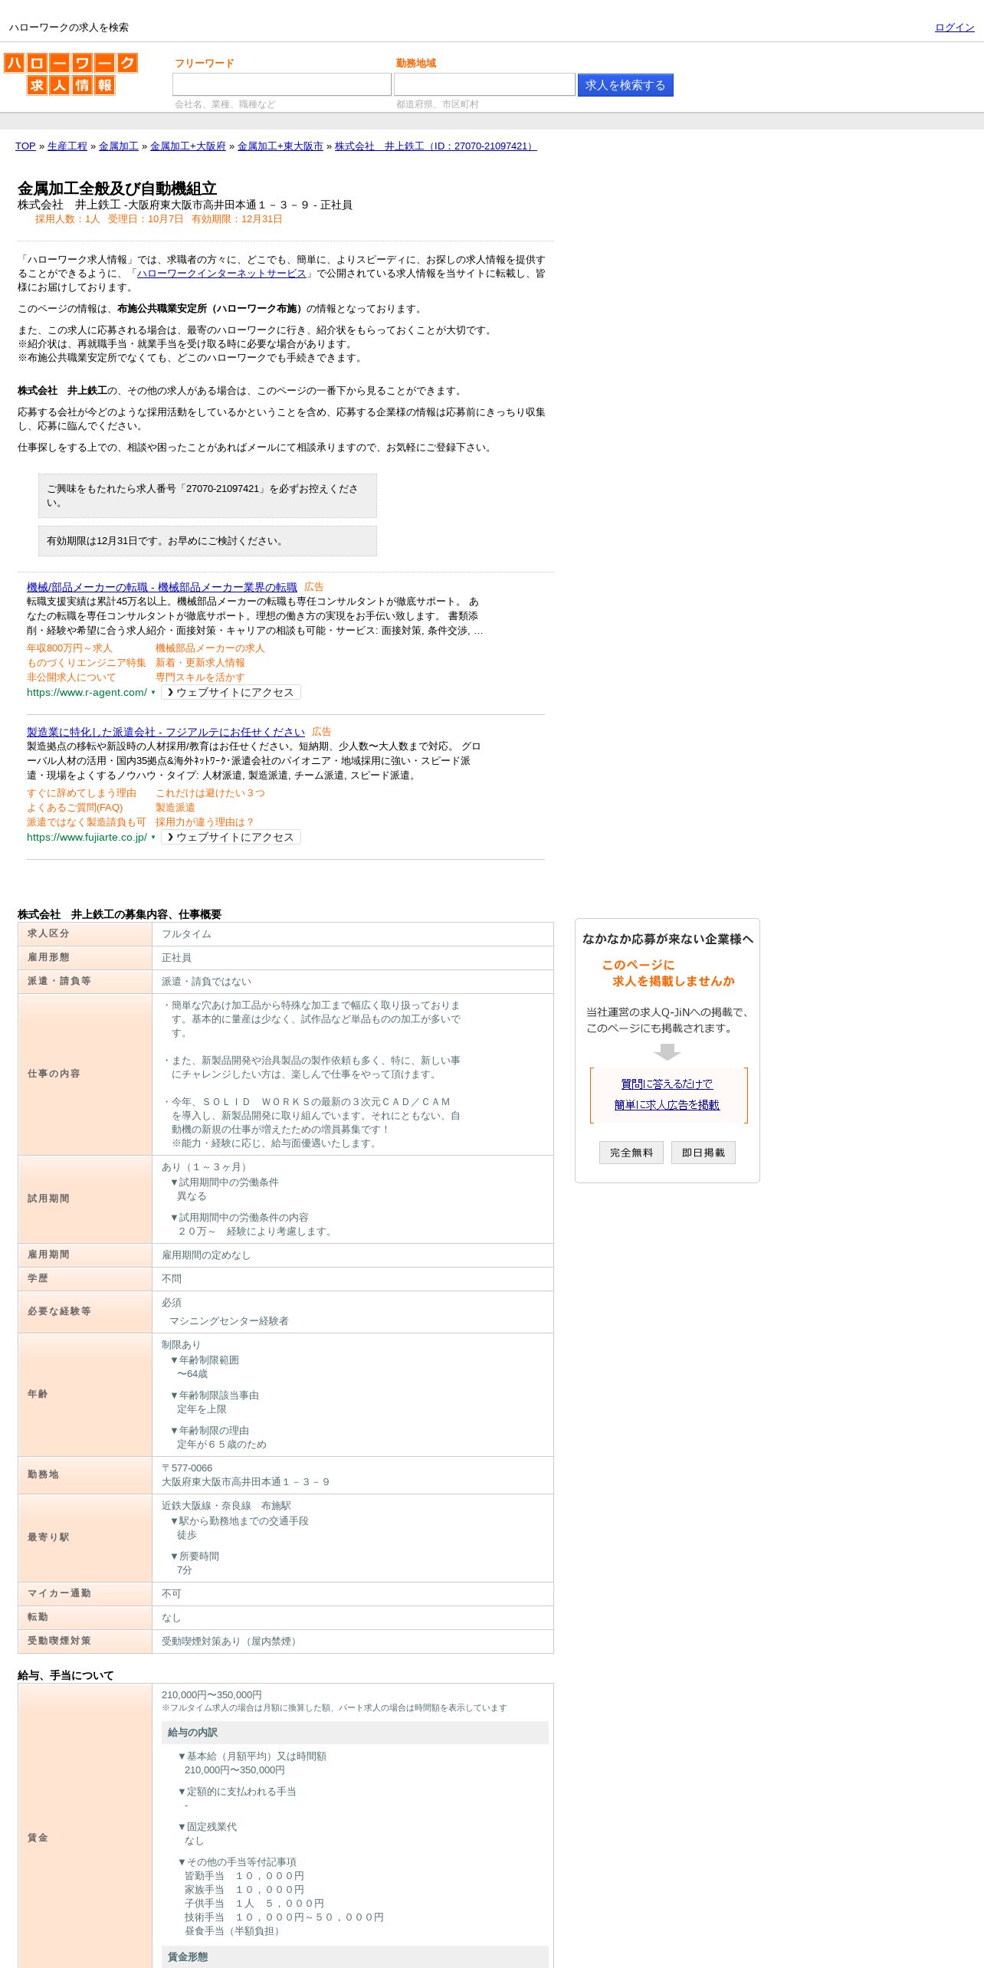Viewport: 984px width, 1968px height.
Task: Click the フルタイム value in 求人区分 row
Action: 186,934
